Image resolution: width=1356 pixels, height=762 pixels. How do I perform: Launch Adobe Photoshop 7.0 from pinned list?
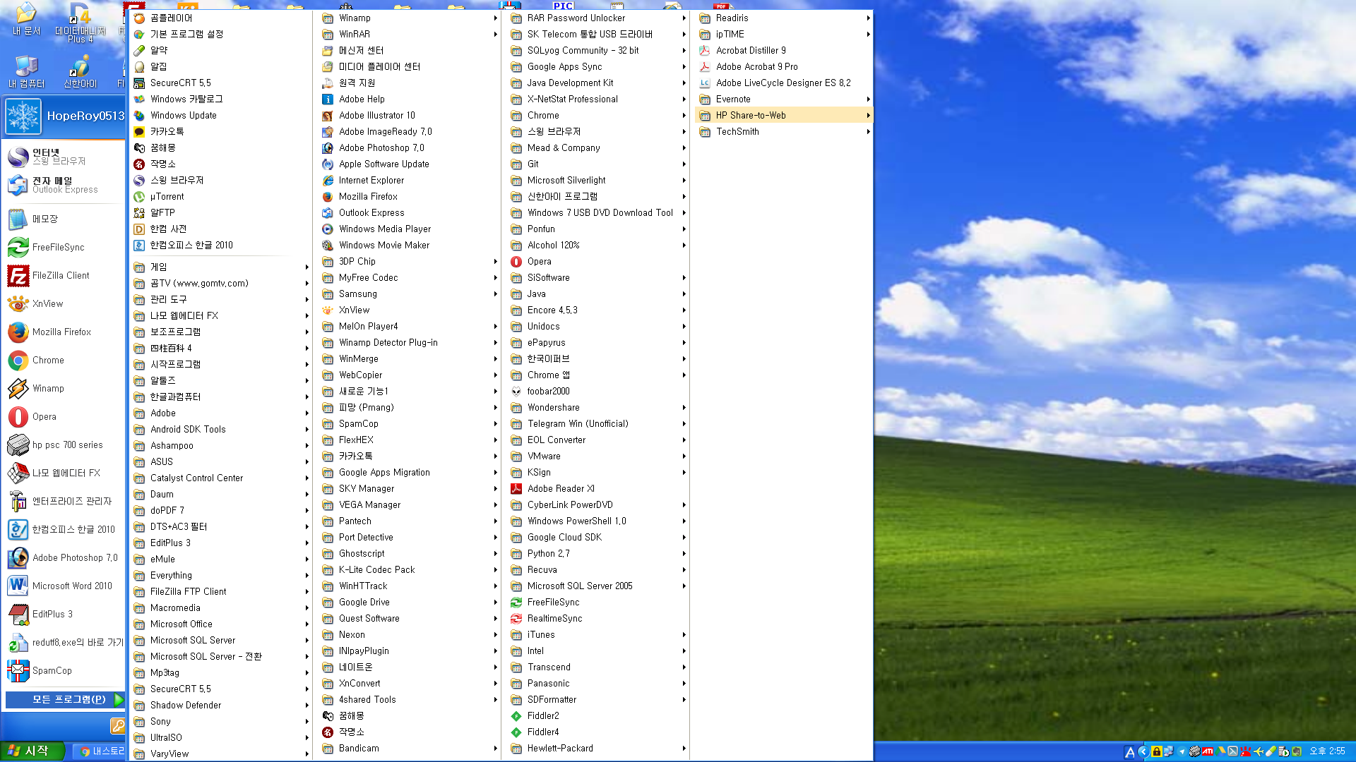pos(64,557)
